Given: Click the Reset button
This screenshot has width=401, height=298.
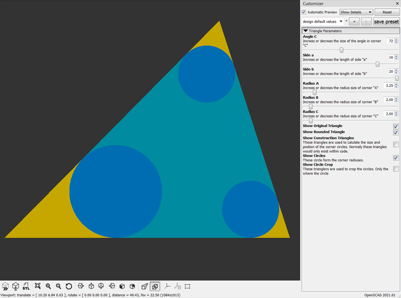Looking at the screenshot, I should [x=387, y=12].
